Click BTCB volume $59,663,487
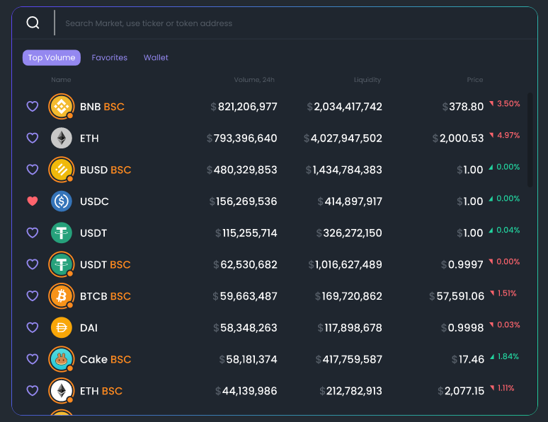The height and width of the screenshot is (422, 548). click(245, 296)
